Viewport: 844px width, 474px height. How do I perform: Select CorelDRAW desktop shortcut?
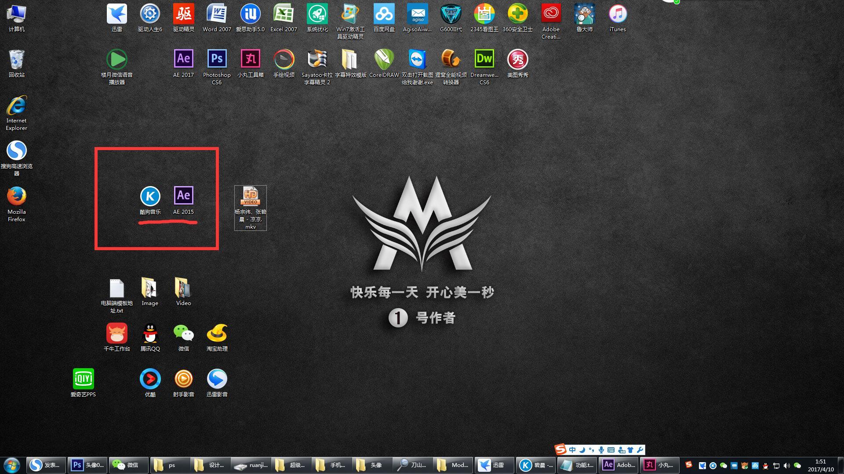click(x=384, y=64)
